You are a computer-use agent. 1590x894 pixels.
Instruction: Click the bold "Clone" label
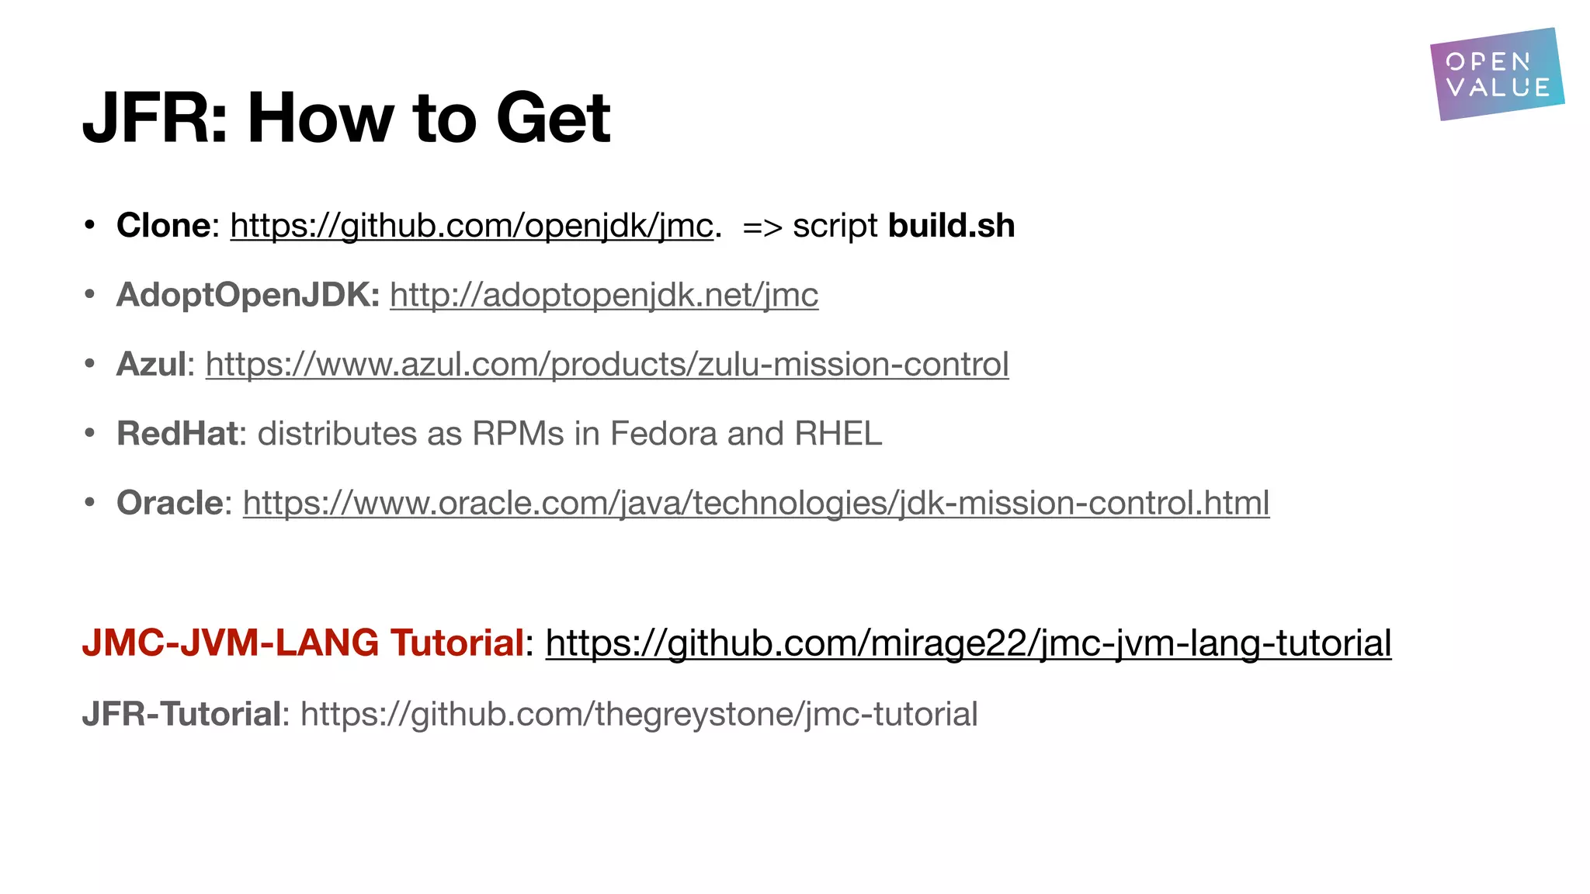(163, 226)
